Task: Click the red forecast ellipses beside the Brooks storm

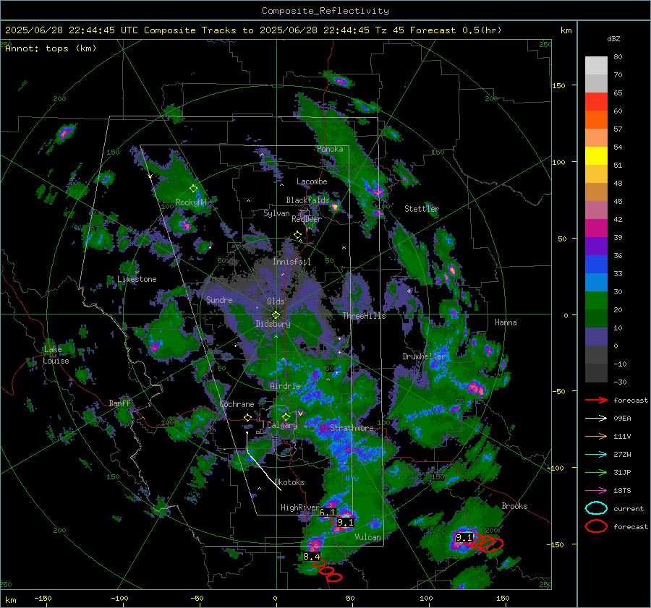Action: point(486,542)
